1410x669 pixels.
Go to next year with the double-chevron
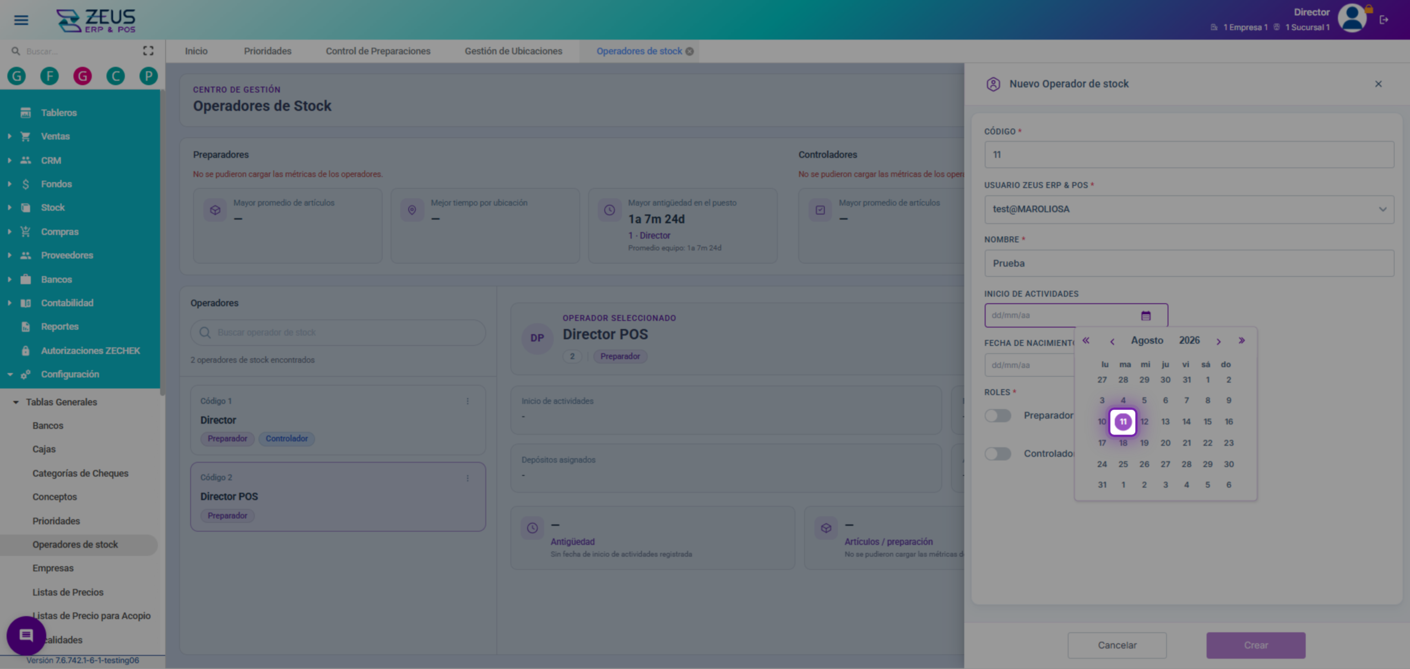(1241, 340)
